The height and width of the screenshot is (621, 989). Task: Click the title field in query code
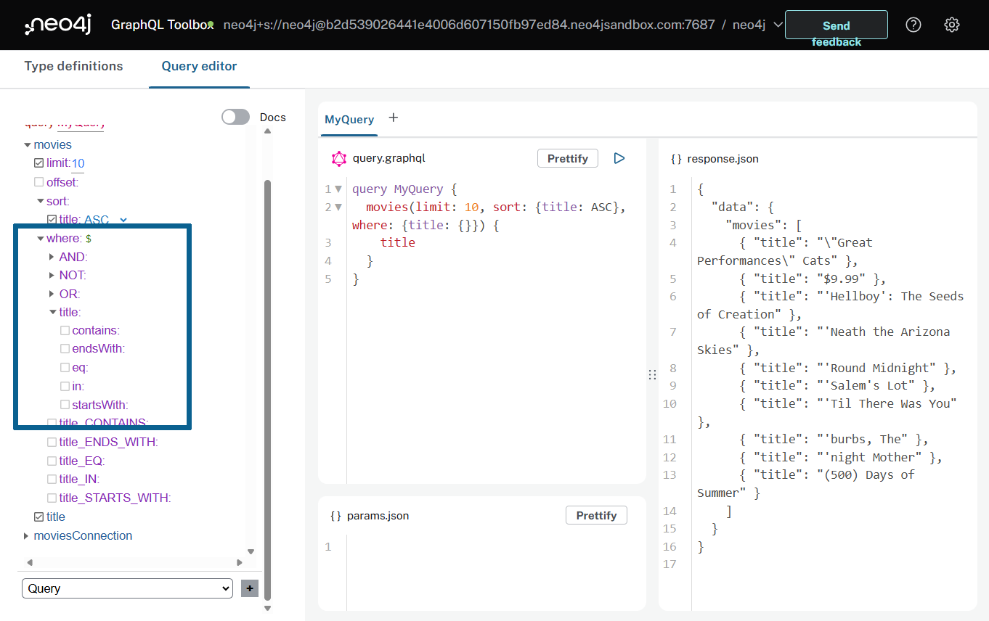pyautogui.click(x=398, y=242)
